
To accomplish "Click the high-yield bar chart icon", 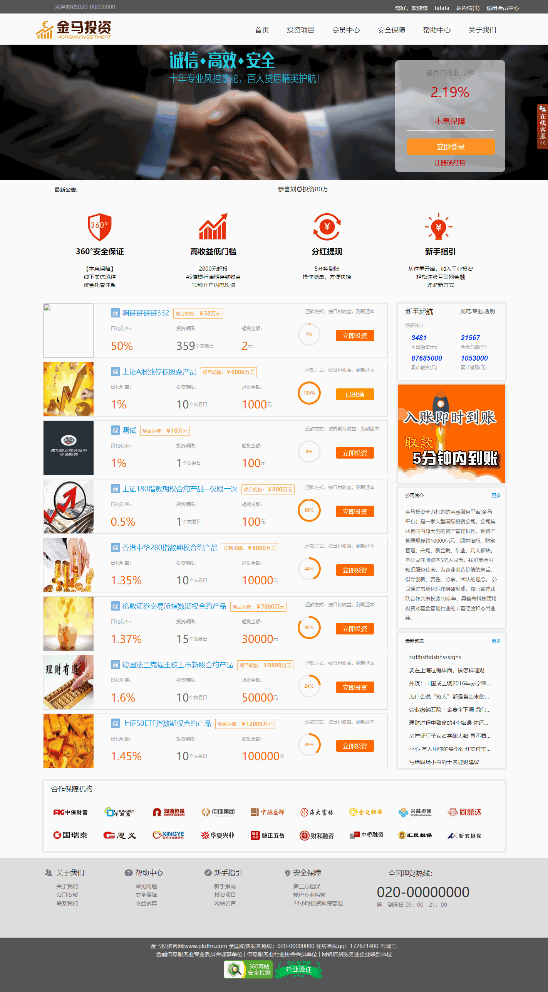I will [213, 226].
